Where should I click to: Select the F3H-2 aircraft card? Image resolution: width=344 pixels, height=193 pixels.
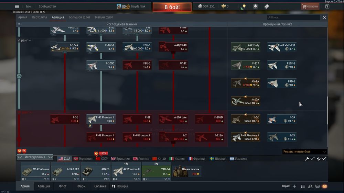tap(137, 47)
